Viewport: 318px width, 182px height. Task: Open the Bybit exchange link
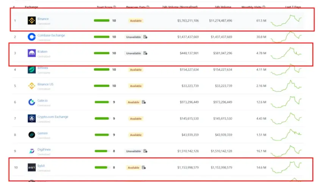(x=41, y=166)
